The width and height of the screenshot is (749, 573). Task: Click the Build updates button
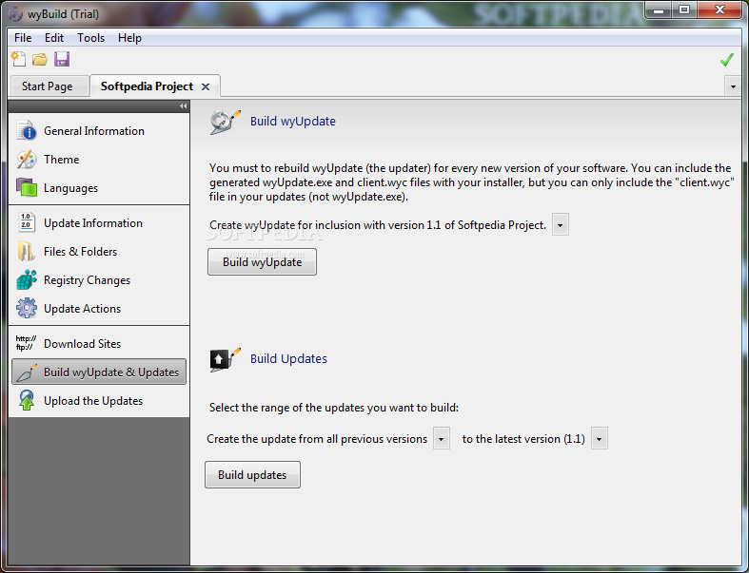252,475
